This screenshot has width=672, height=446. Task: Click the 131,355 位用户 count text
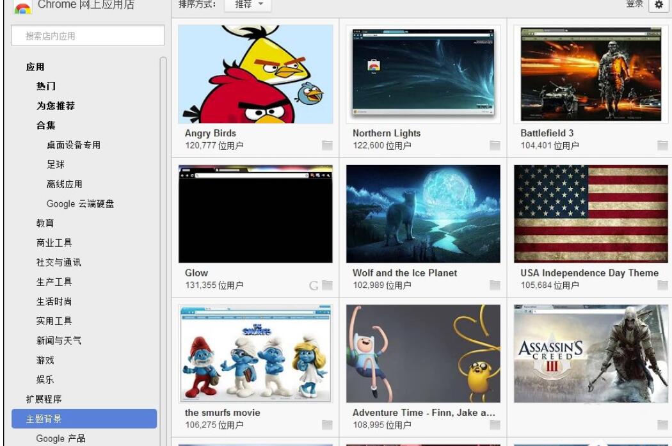point(214,285)
